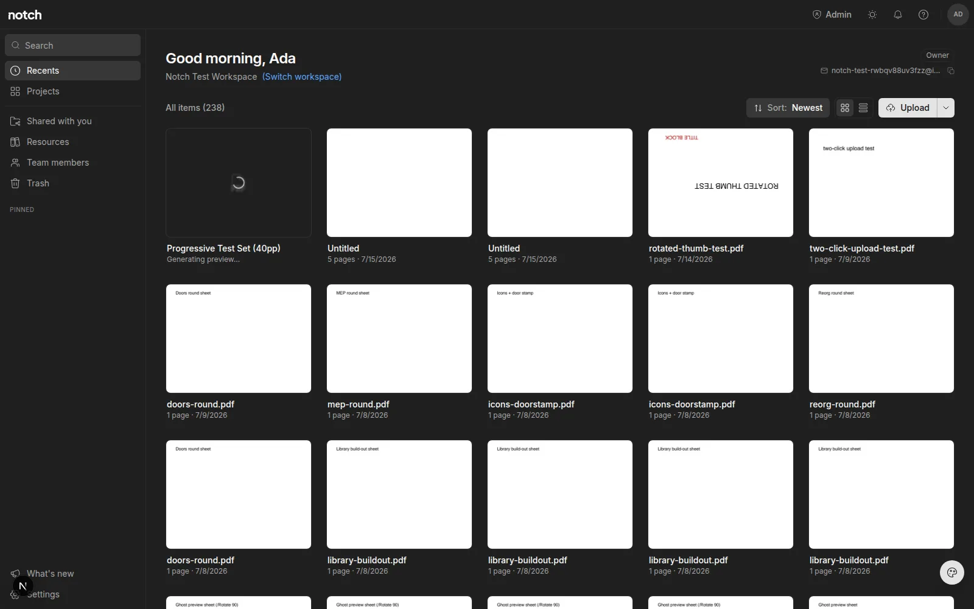Click the PINNED section label
Viewport: 974px width, 609px height.
[22, 209]
